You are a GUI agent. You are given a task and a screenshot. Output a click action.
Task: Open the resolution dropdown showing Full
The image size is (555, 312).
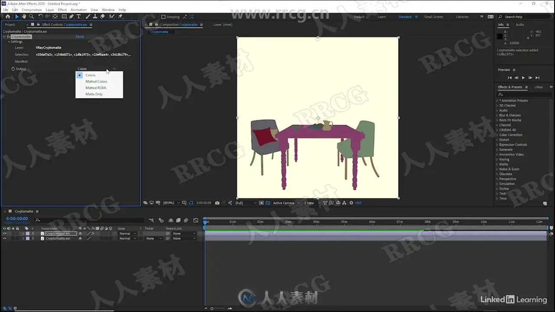click(246, 203)
